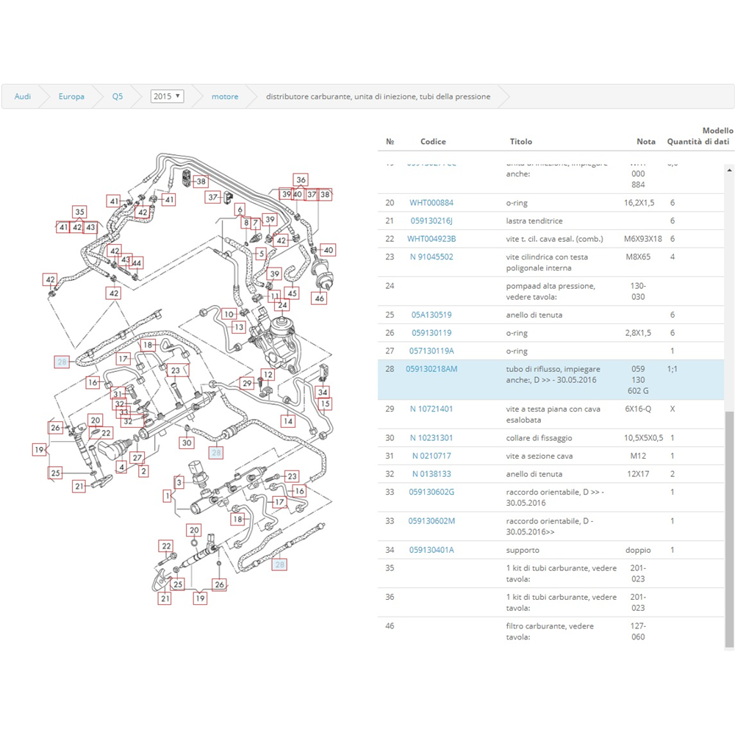Click the Nota column header
The width and height of the screenshot is (735, 735).
(646, 142)
